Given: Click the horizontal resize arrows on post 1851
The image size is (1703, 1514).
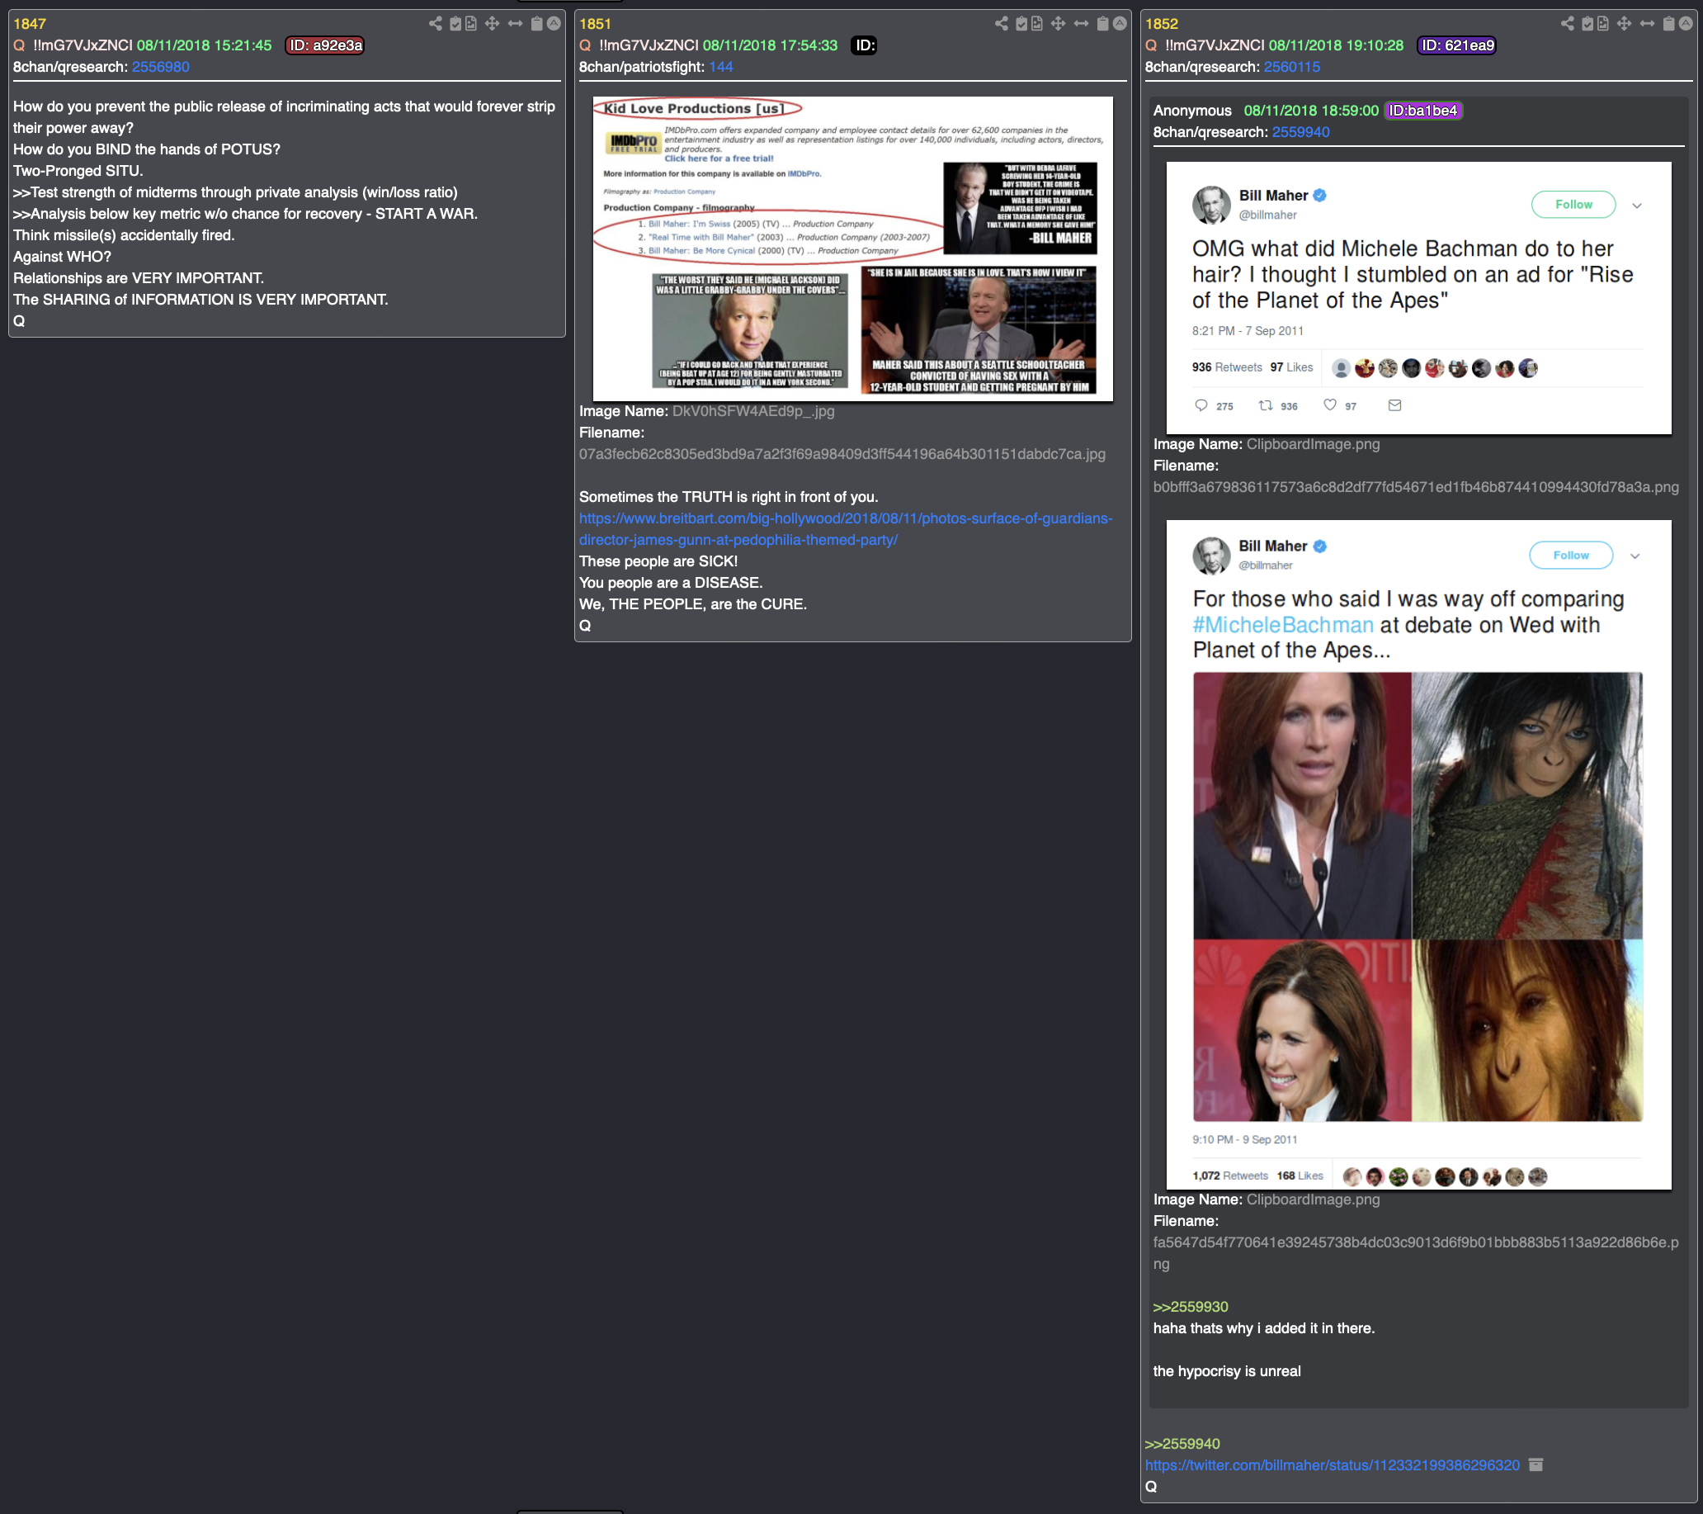Looking at the screenshot, I should click(1082, 23).
